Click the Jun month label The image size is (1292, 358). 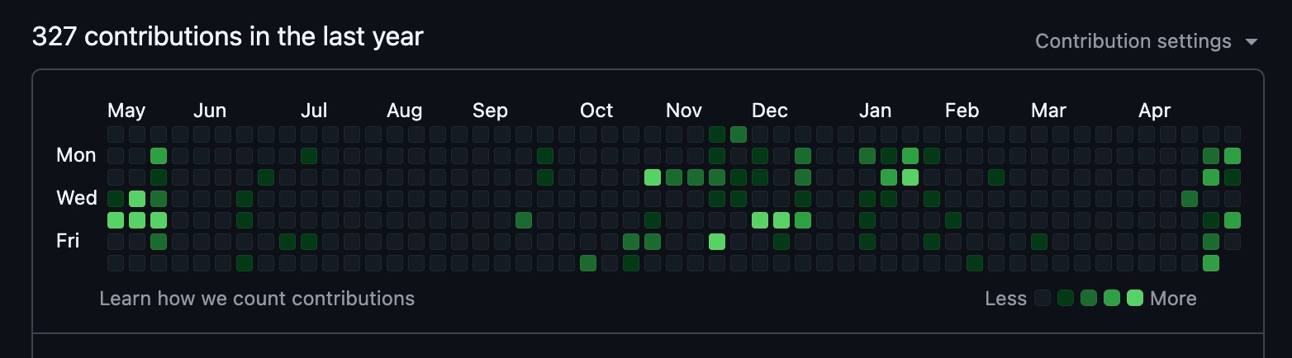click(210, 111)
